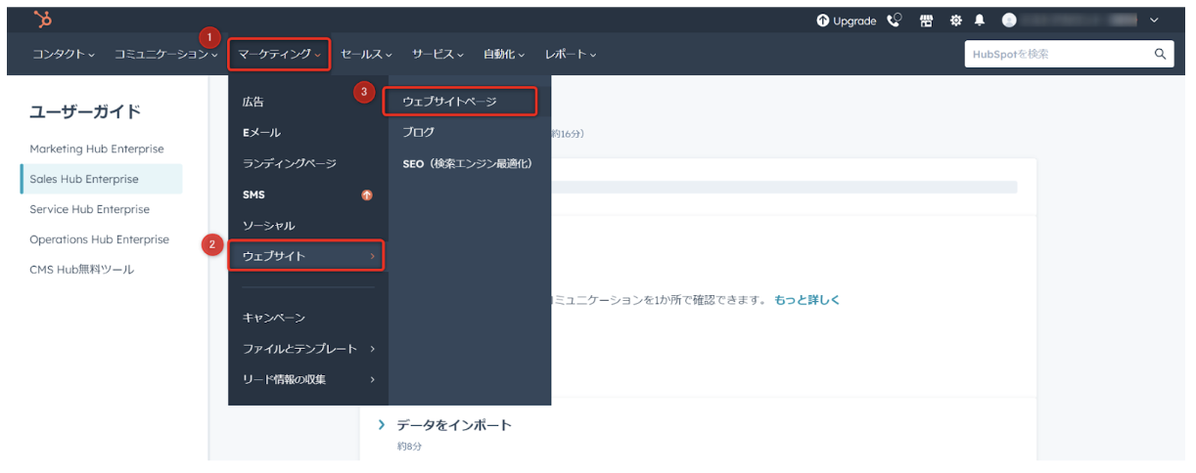Expand the データをインポート section chevron
This screenshot has width=1196, height=473.
(382, 425)
